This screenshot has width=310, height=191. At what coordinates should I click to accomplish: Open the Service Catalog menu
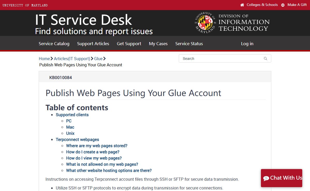pyautogui.click(x=54, y=44)
